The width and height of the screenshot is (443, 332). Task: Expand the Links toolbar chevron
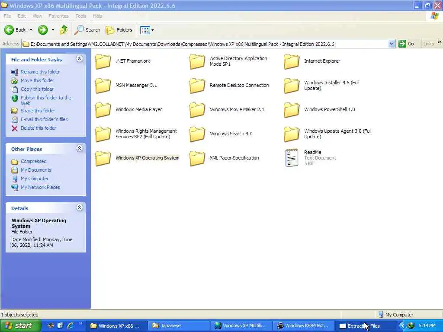[x=440, y=42]
